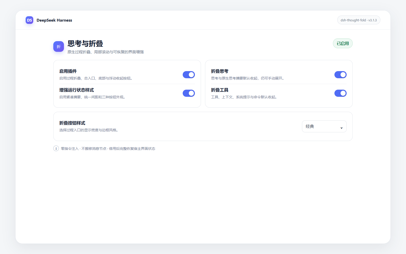Click the 零指令注入 footer note text
Image resolution: width=406 pixels, height=254 pixels.
pyautogui.click(x=108, y=149)
